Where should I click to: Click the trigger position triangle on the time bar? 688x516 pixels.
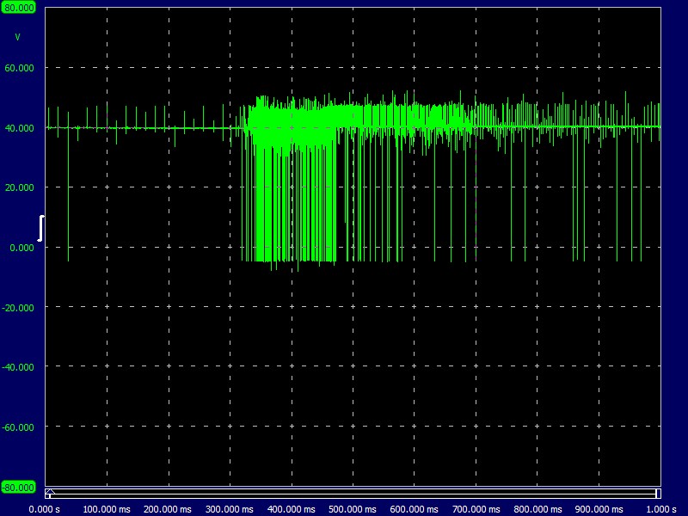point(50,491)
